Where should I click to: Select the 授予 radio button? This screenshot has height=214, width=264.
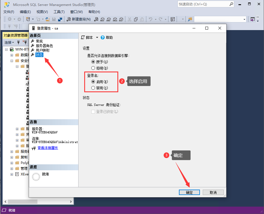tap(94, 62)
